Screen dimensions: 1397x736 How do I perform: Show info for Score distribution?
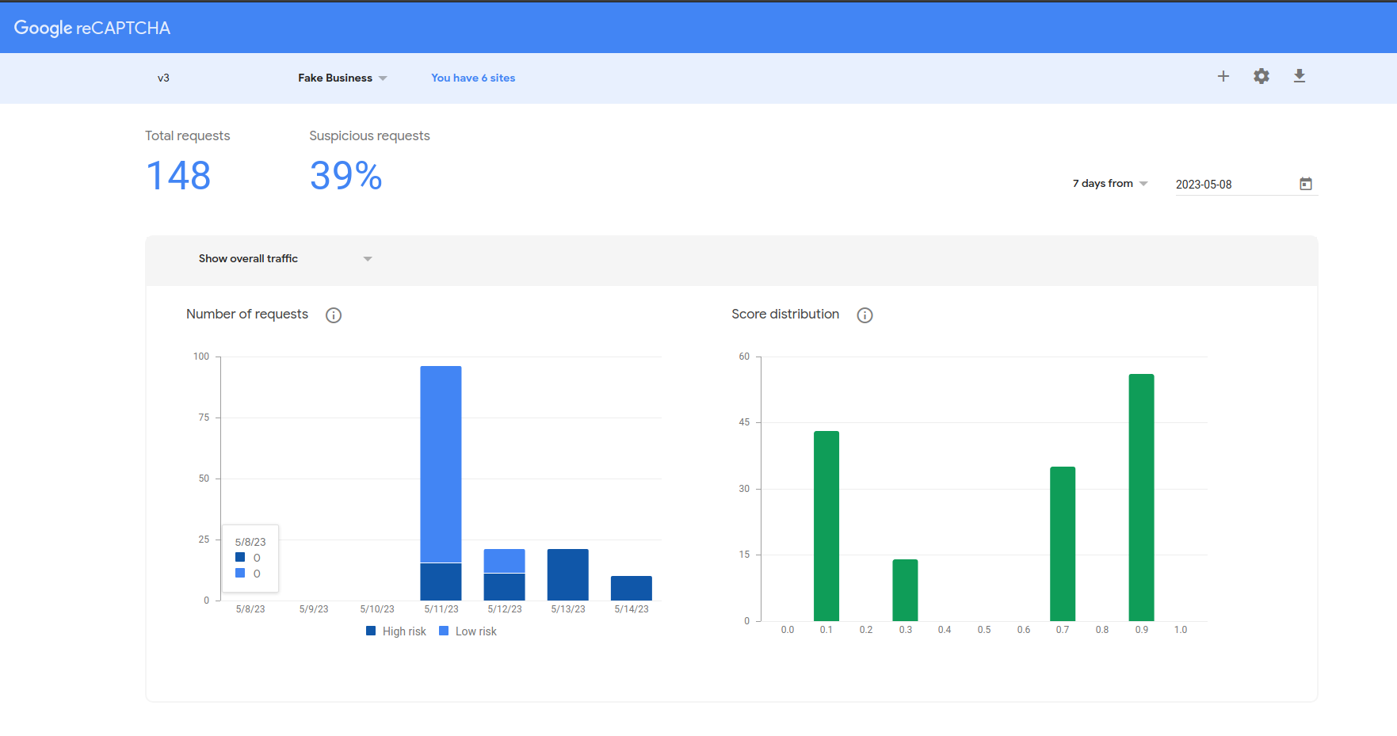tap(865, 315)
